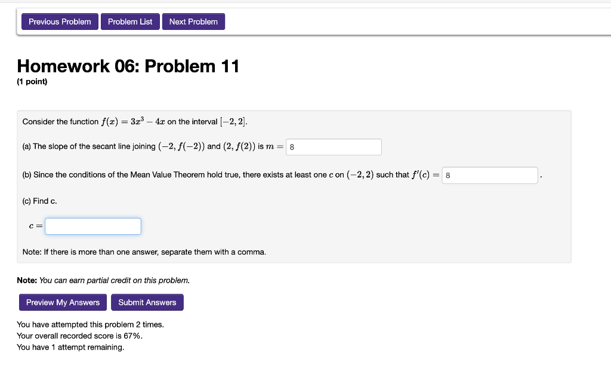Focus the part (a) secant slope answer field

tap(334, 146)
